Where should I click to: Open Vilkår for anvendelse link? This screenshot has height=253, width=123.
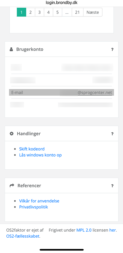pyautogui.click(x=39, y=201)
